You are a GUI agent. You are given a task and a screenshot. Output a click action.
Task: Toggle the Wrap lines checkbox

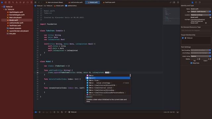[191, 63]
